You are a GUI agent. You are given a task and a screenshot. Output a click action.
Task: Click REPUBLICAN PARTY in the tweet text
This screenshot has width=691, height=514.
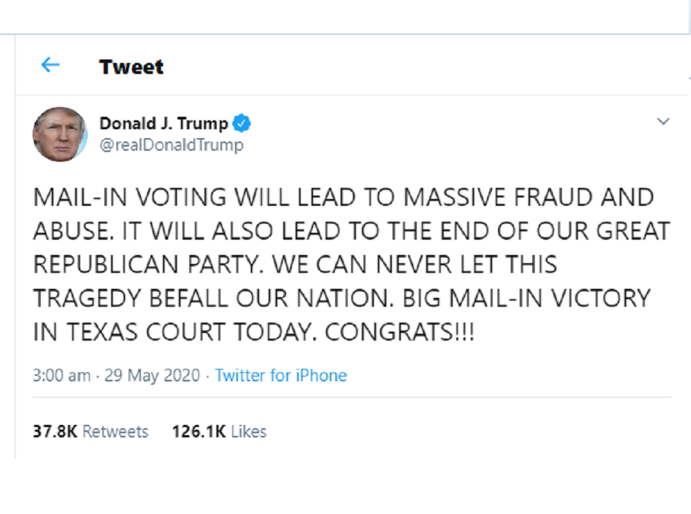pyautogui.click(x=137, y=265)
